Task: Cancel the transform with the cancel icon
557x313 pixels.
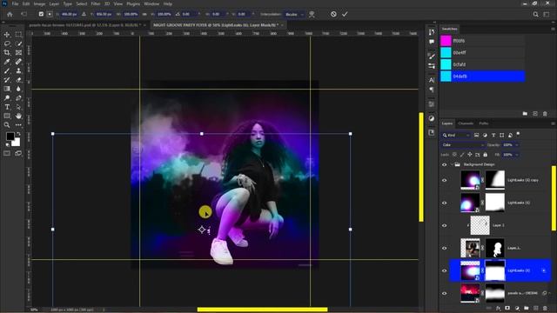Action: (x=333, y=14)
